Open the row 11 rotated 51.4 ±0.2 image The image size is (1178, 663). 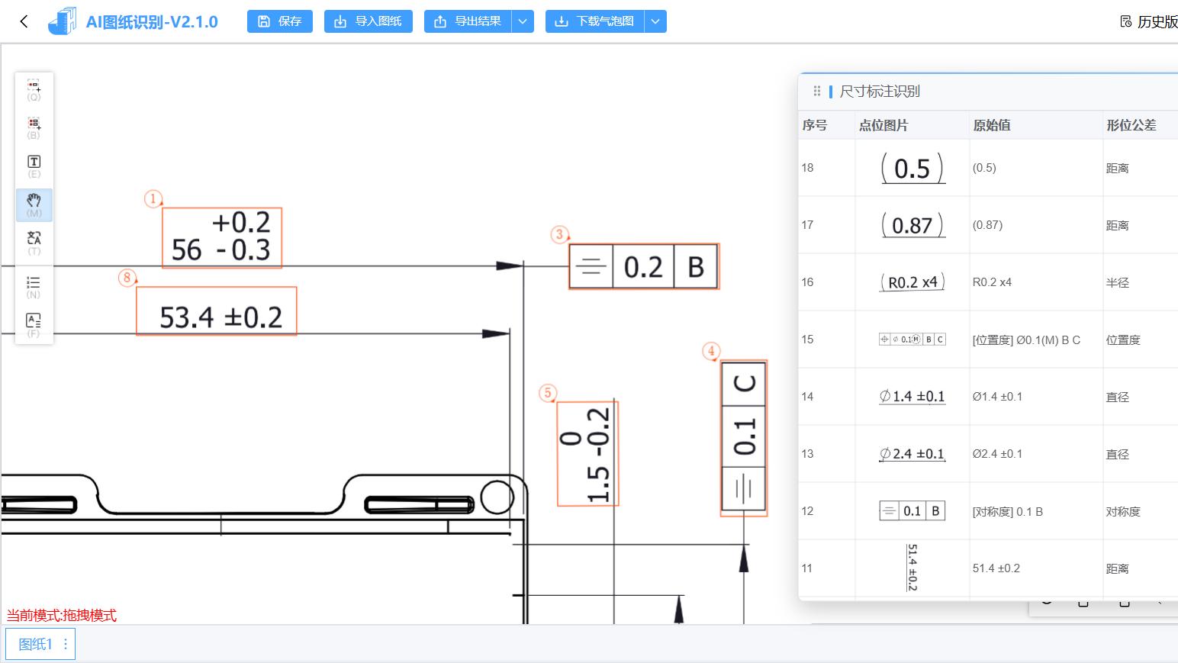pos(912,568)
